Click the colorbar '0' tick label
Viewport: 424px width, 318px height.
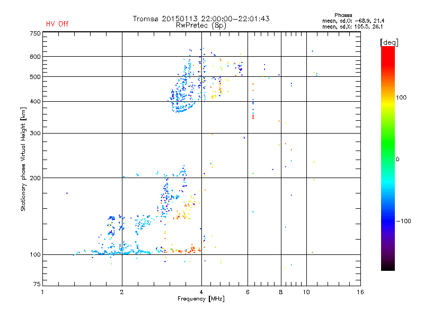397,160
